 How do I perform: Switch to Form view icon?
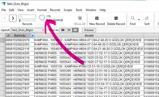point(63,30)
